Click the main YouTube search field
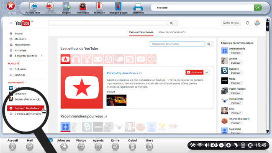The width and height of the screenshot is (272, 153). pyautogui.click(x=107, y=23)
